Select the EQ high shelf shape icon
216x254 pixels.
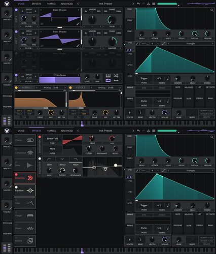coord(76,159)
